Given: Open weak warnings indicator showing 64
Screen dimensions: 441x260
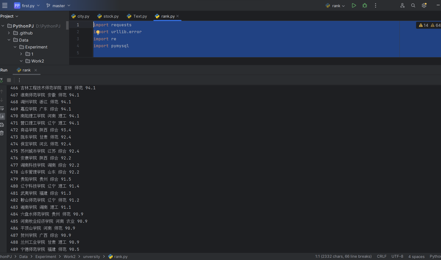Looking at the screenshot, I should 435,25.
